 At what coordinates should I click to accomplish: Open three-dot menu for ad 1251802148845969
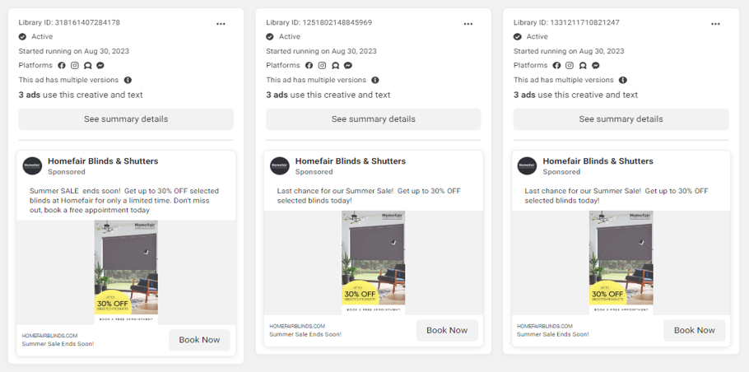click(468, 24)
